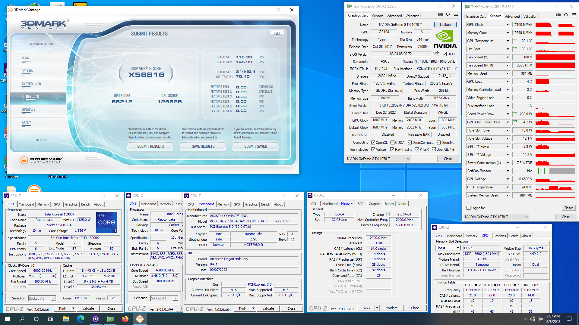579x325 pixels.
Task: Expand the GPU Temperature sensor dropdown
Action: [x=507, y=41]
